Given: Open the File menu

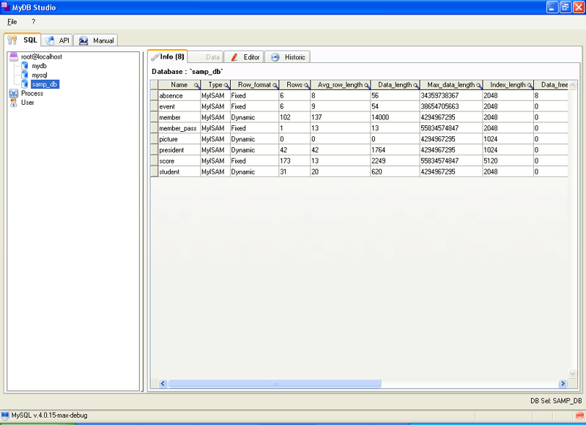Looking at the screenshot, I should tap(12, 22).
